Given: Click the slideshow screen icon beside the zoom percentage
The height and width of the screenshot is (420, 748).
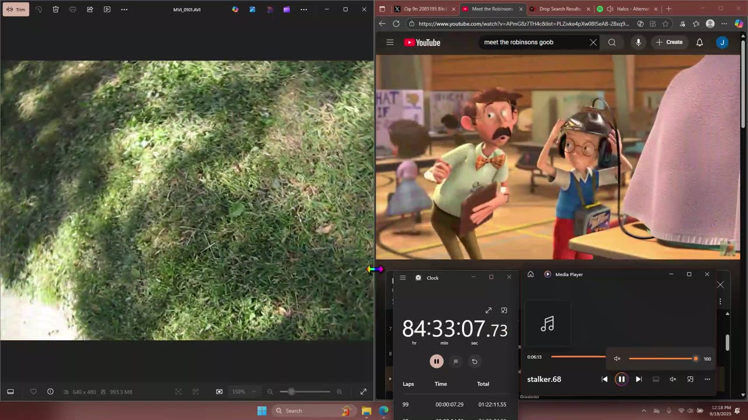Looking at the screenshot, I should [219, 391].
